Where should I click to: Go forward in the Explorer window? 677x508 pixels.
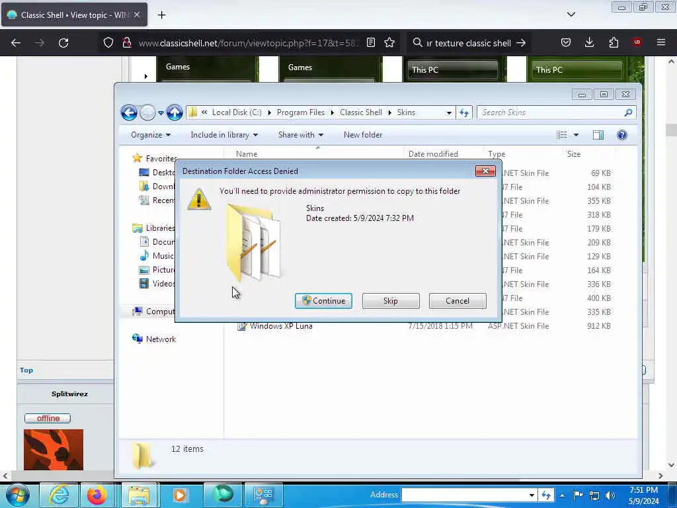point(147,112)
